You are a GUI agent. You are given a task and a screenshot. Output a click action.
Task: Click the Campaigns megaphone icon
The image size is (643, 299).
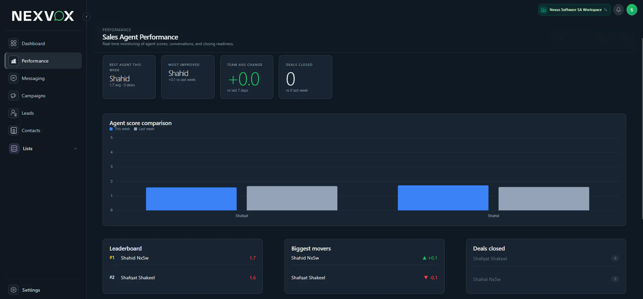point(13,96)
